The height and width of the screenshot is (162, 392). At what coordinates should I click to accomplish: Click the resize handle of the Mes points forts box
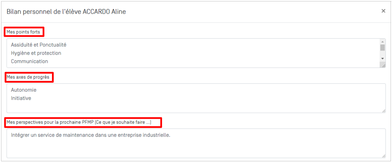coord(383,65)
